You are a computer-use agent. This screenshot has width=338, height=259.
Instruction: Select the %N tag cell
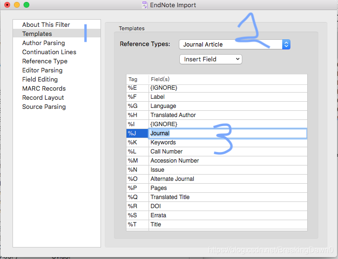138,170
